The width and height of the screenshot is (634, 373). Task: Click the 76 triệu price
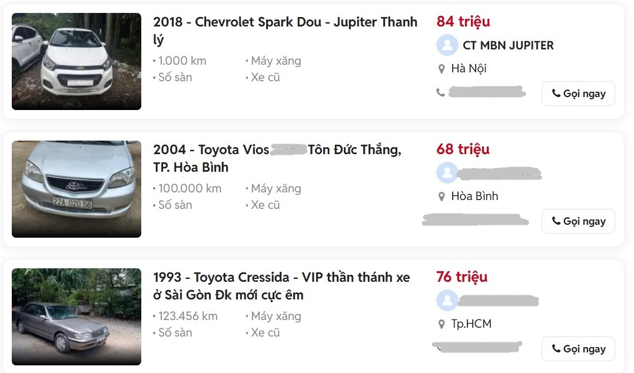(462, 277)
